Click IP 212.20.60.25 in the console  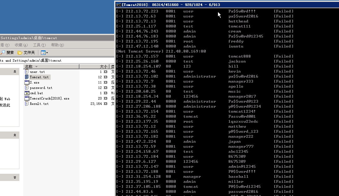(141, 91)
